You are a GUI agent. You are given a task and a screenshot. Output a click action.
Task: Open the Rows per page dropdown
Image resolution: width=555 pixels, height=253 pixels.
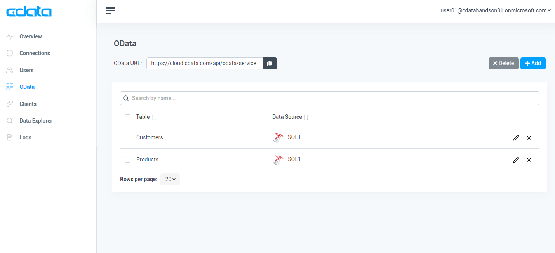pos(170,179)
